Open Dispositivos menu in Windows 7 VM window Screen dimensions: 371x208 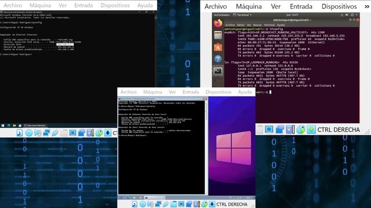click(x=219, y=92)
